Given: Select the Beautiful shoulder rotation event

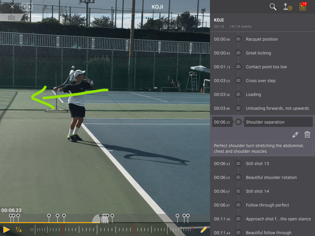Looking at the screenshot, I should click(271, 177).
